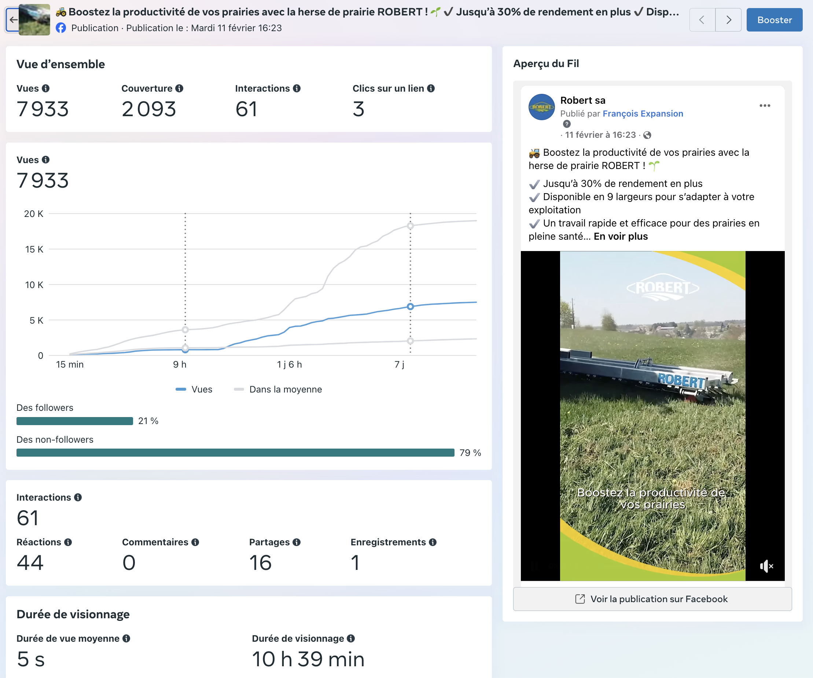Click the Facebook logo next to Publication

[61, 28]
